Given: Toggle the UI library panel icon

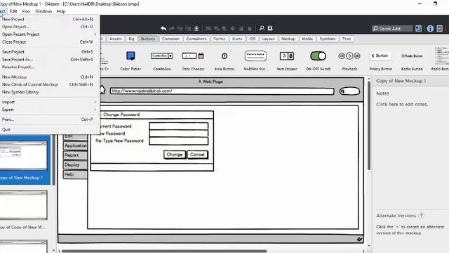Looking at the screenshot, I should 419,28.
